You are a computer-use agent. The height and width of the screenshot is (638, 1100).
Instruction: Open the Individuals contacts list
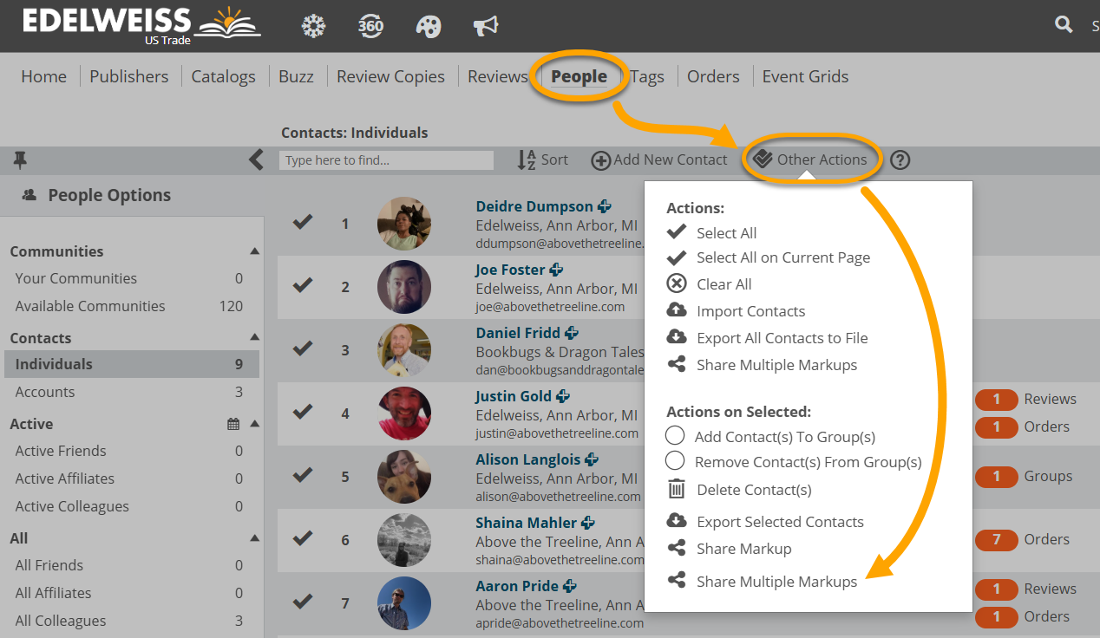coord(132,364)
